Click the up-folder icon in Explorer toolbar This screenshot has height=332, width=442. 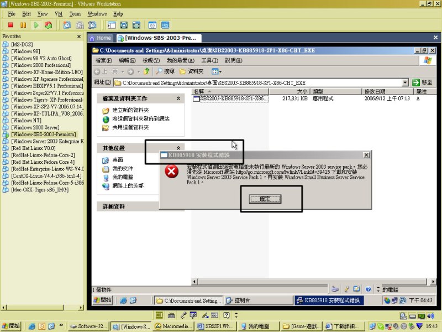point(146,71)
